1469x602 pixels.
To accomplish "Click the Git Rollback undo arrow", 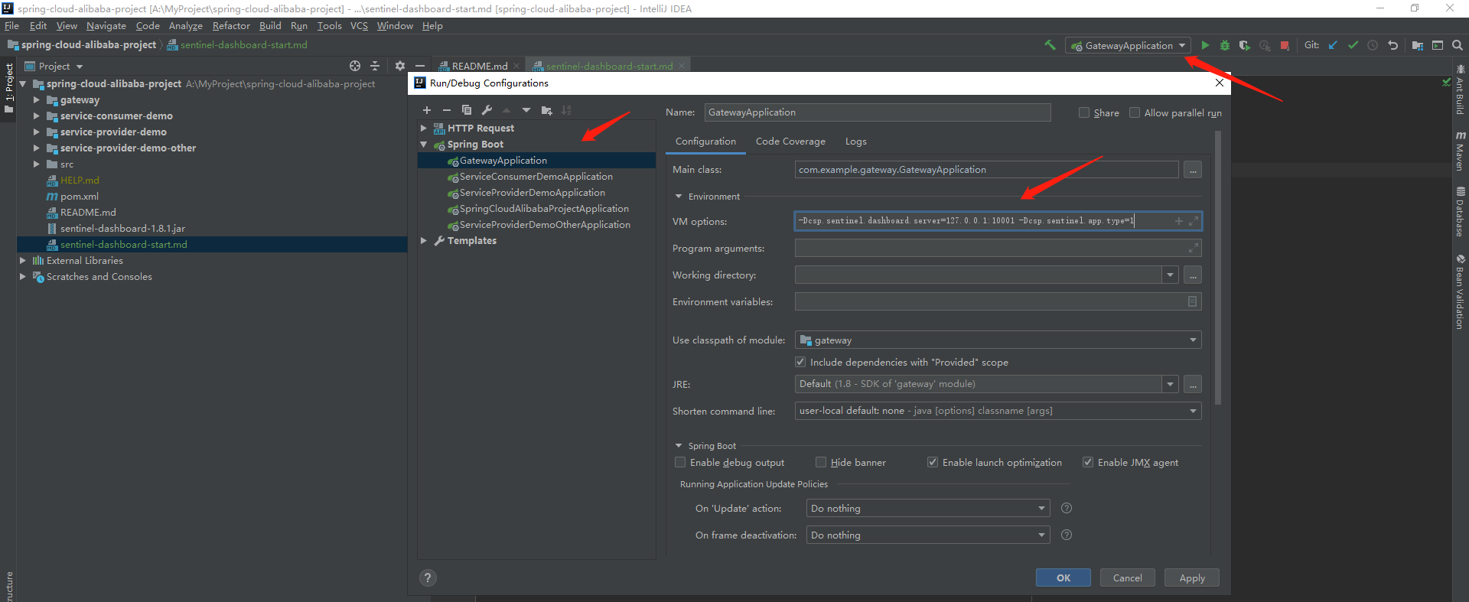I will tap(1392, 45).
